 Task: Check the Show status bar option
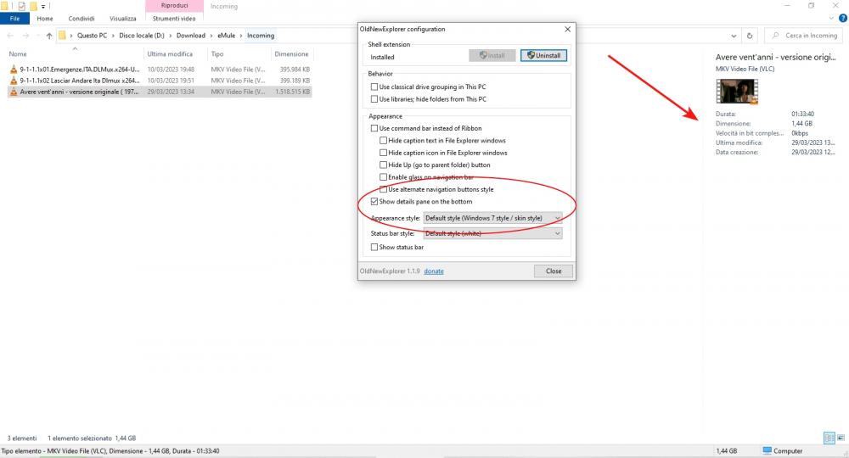[374, 247]
